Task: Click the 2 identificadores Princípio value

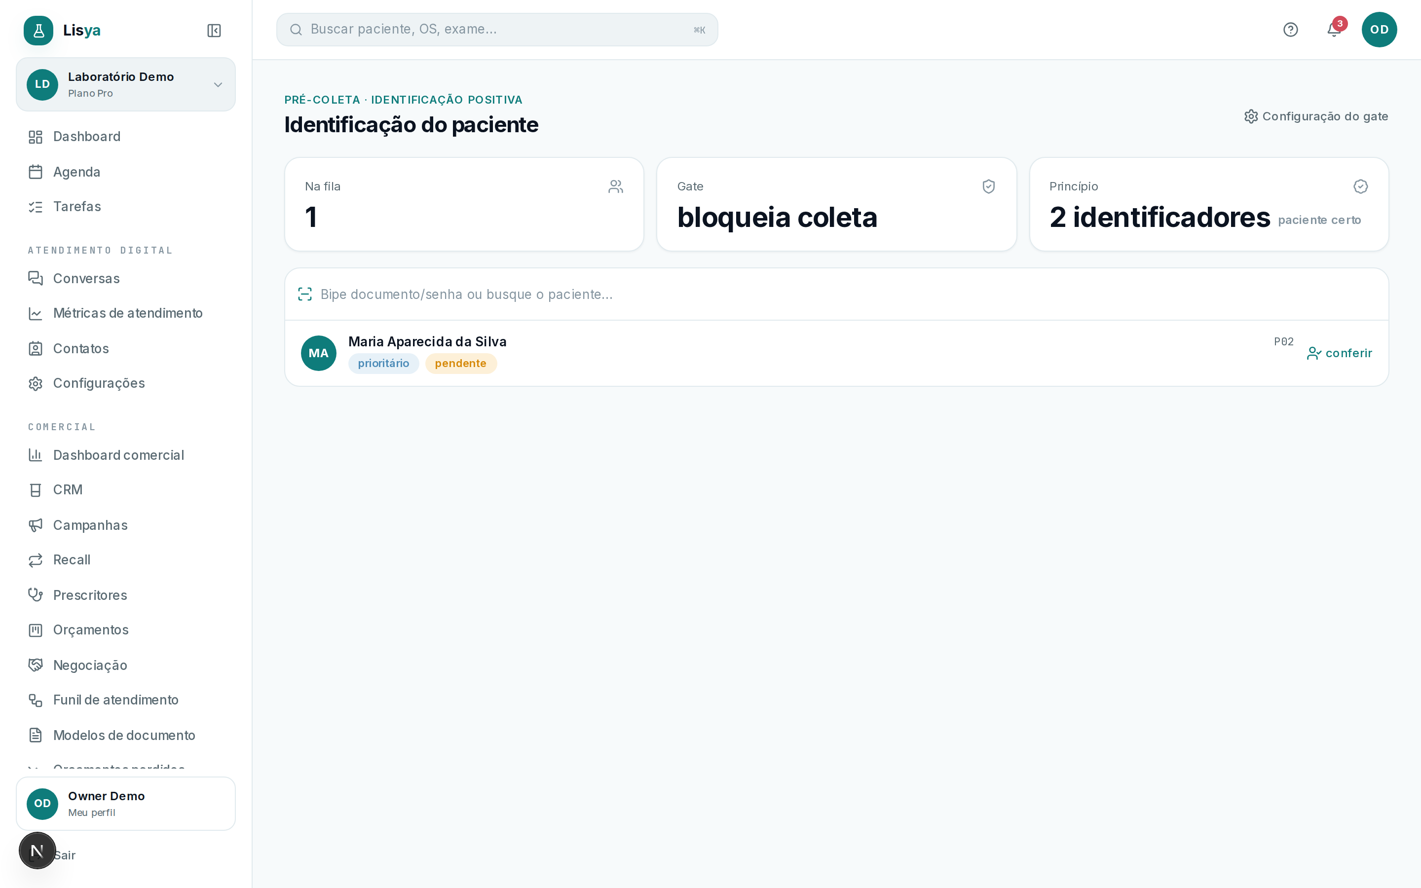Action: (1159, 217)
